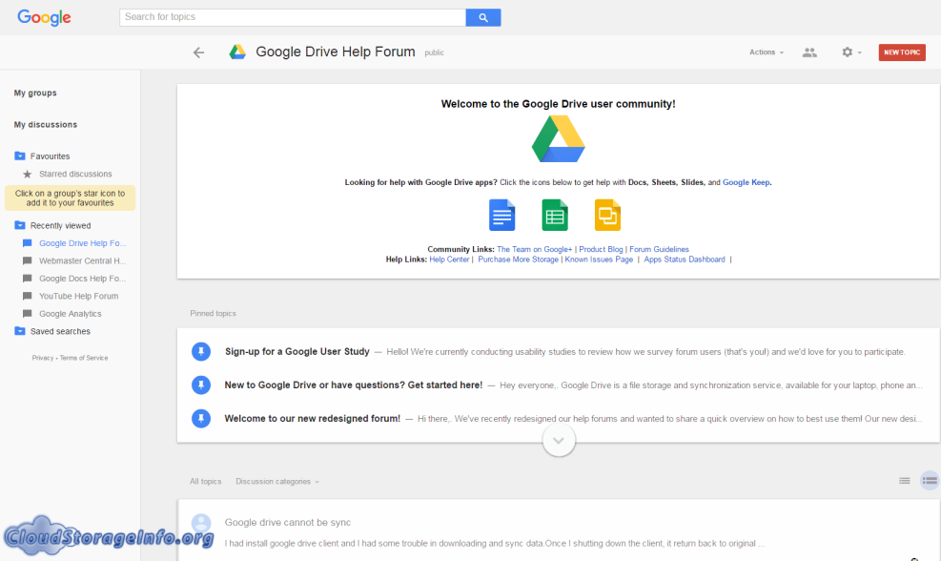
Task: Open the Actions dropdown
Action: 766,52
